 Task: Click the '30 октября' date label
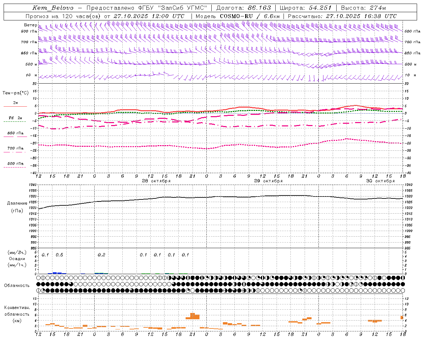pos(380,181)
